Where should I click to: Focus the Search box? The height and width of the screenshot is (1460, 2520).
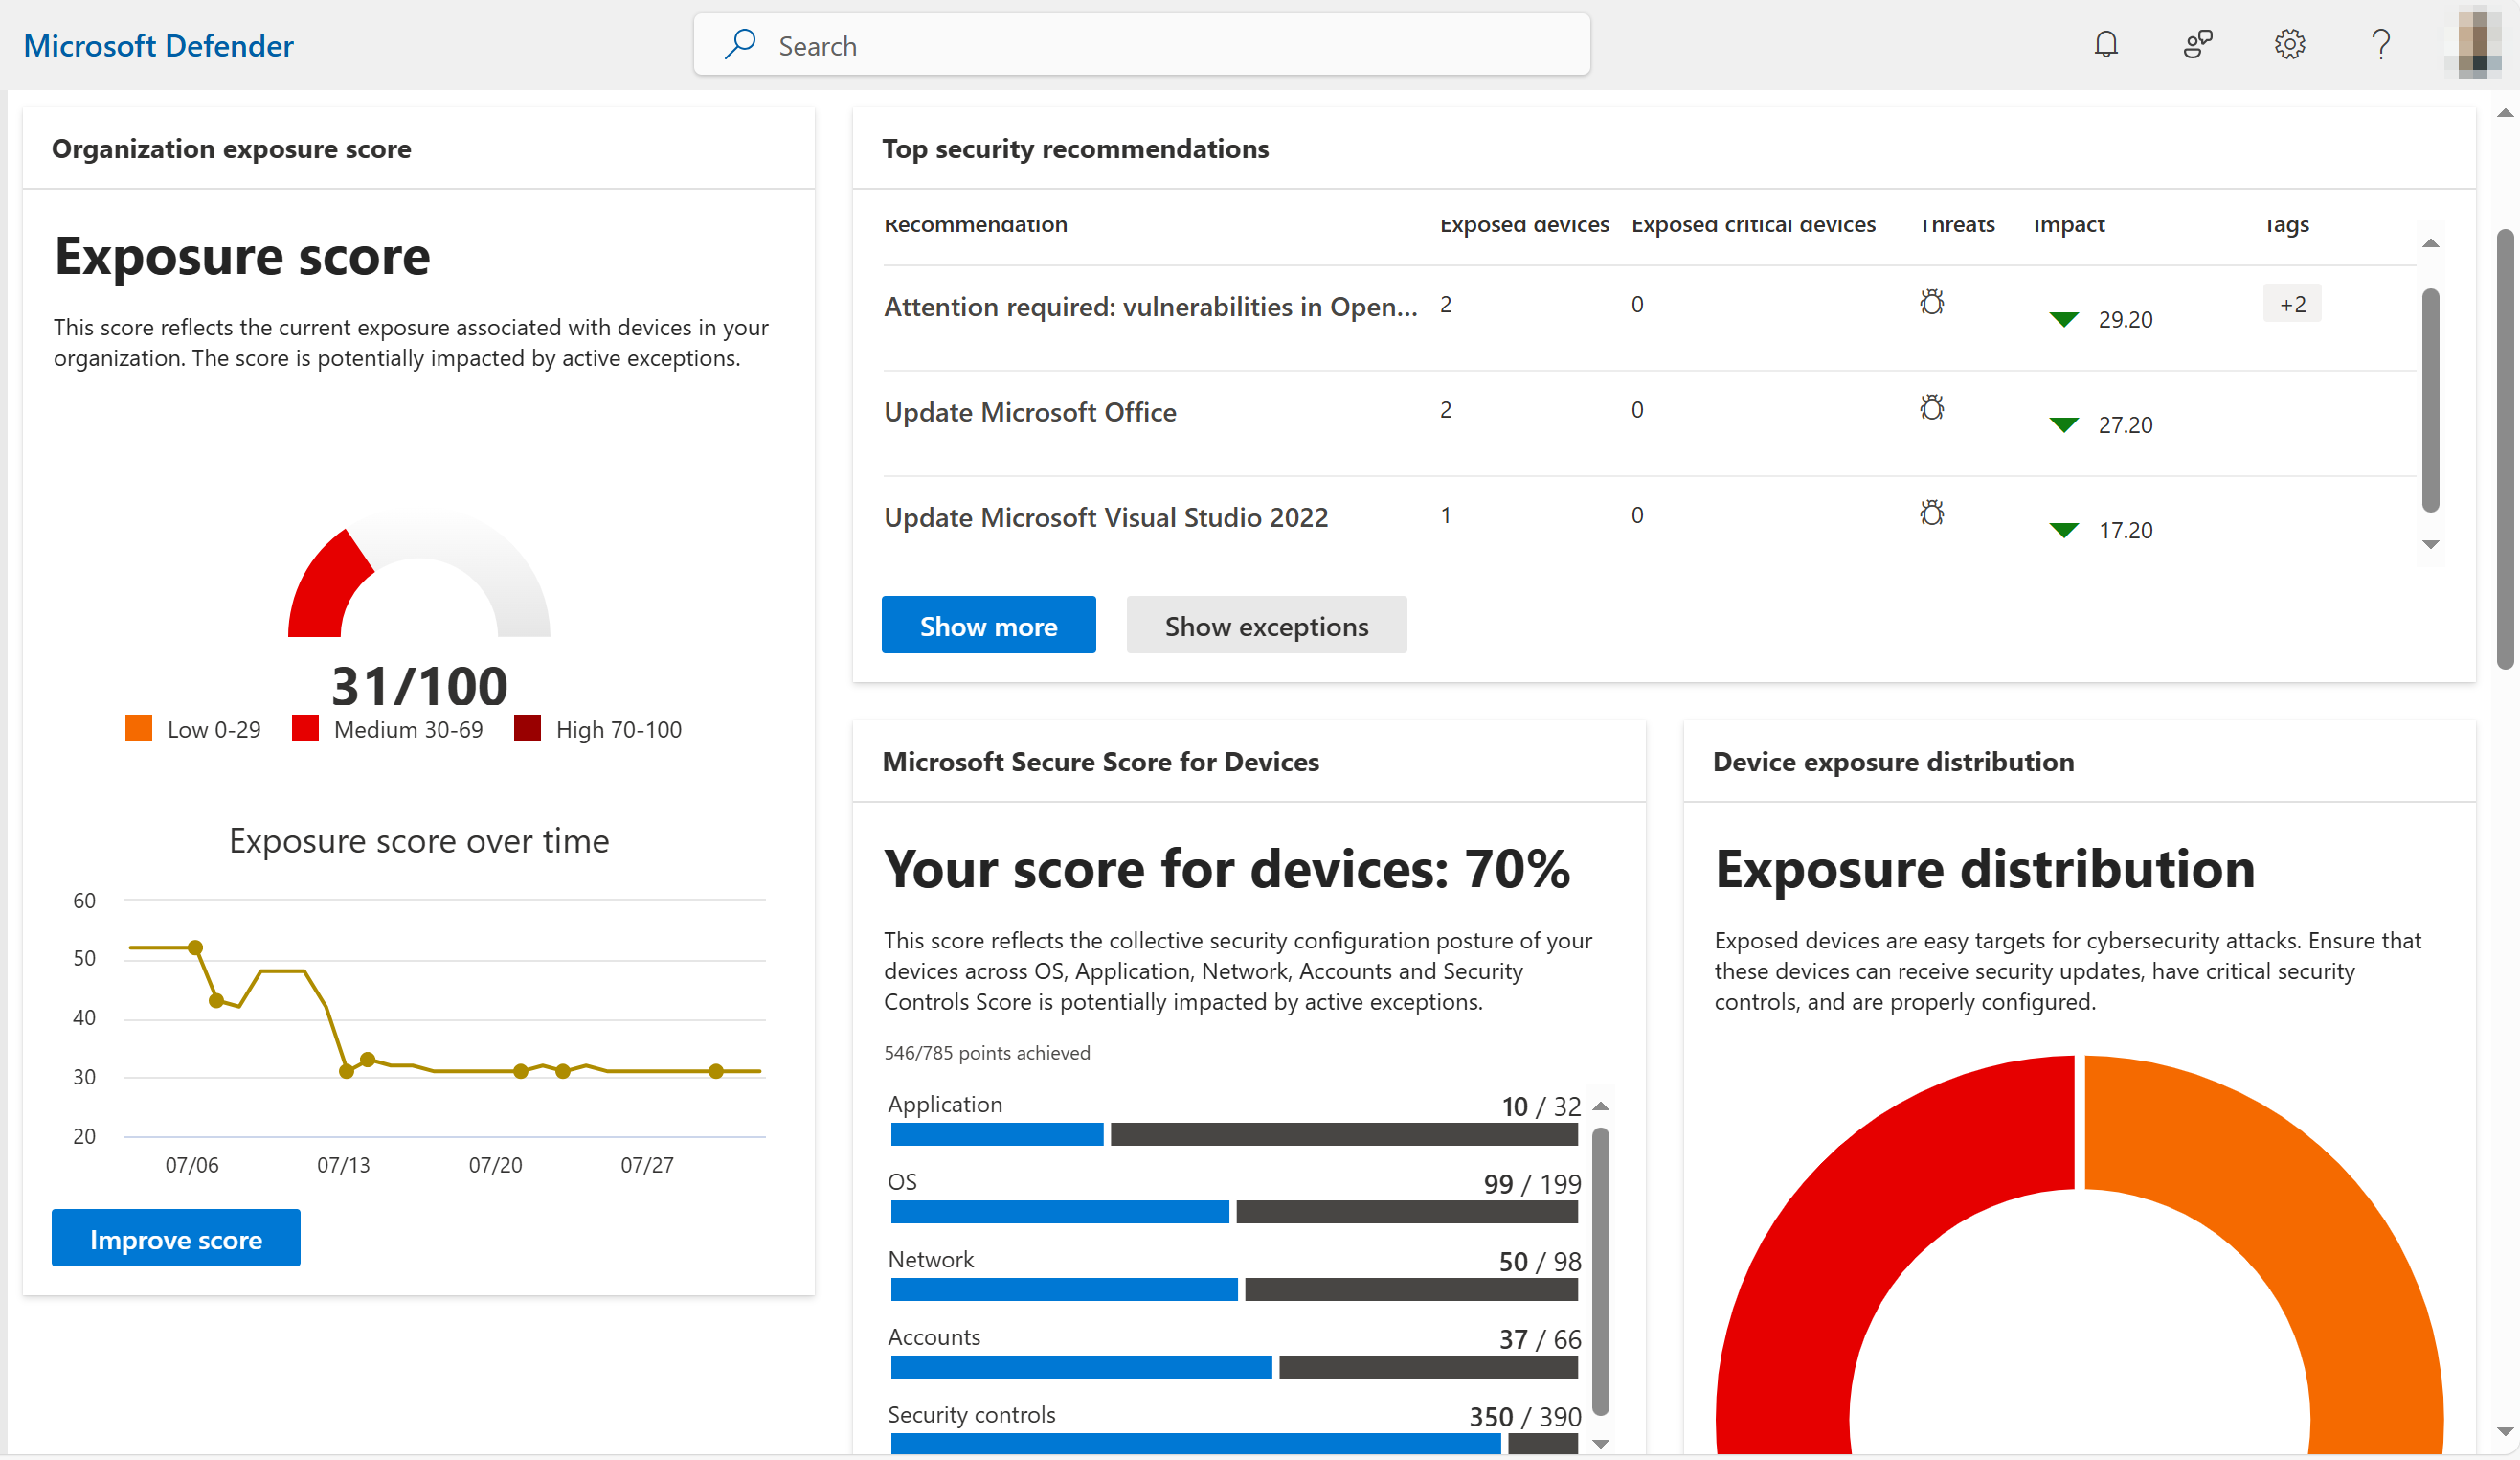tap(1142, 45)
